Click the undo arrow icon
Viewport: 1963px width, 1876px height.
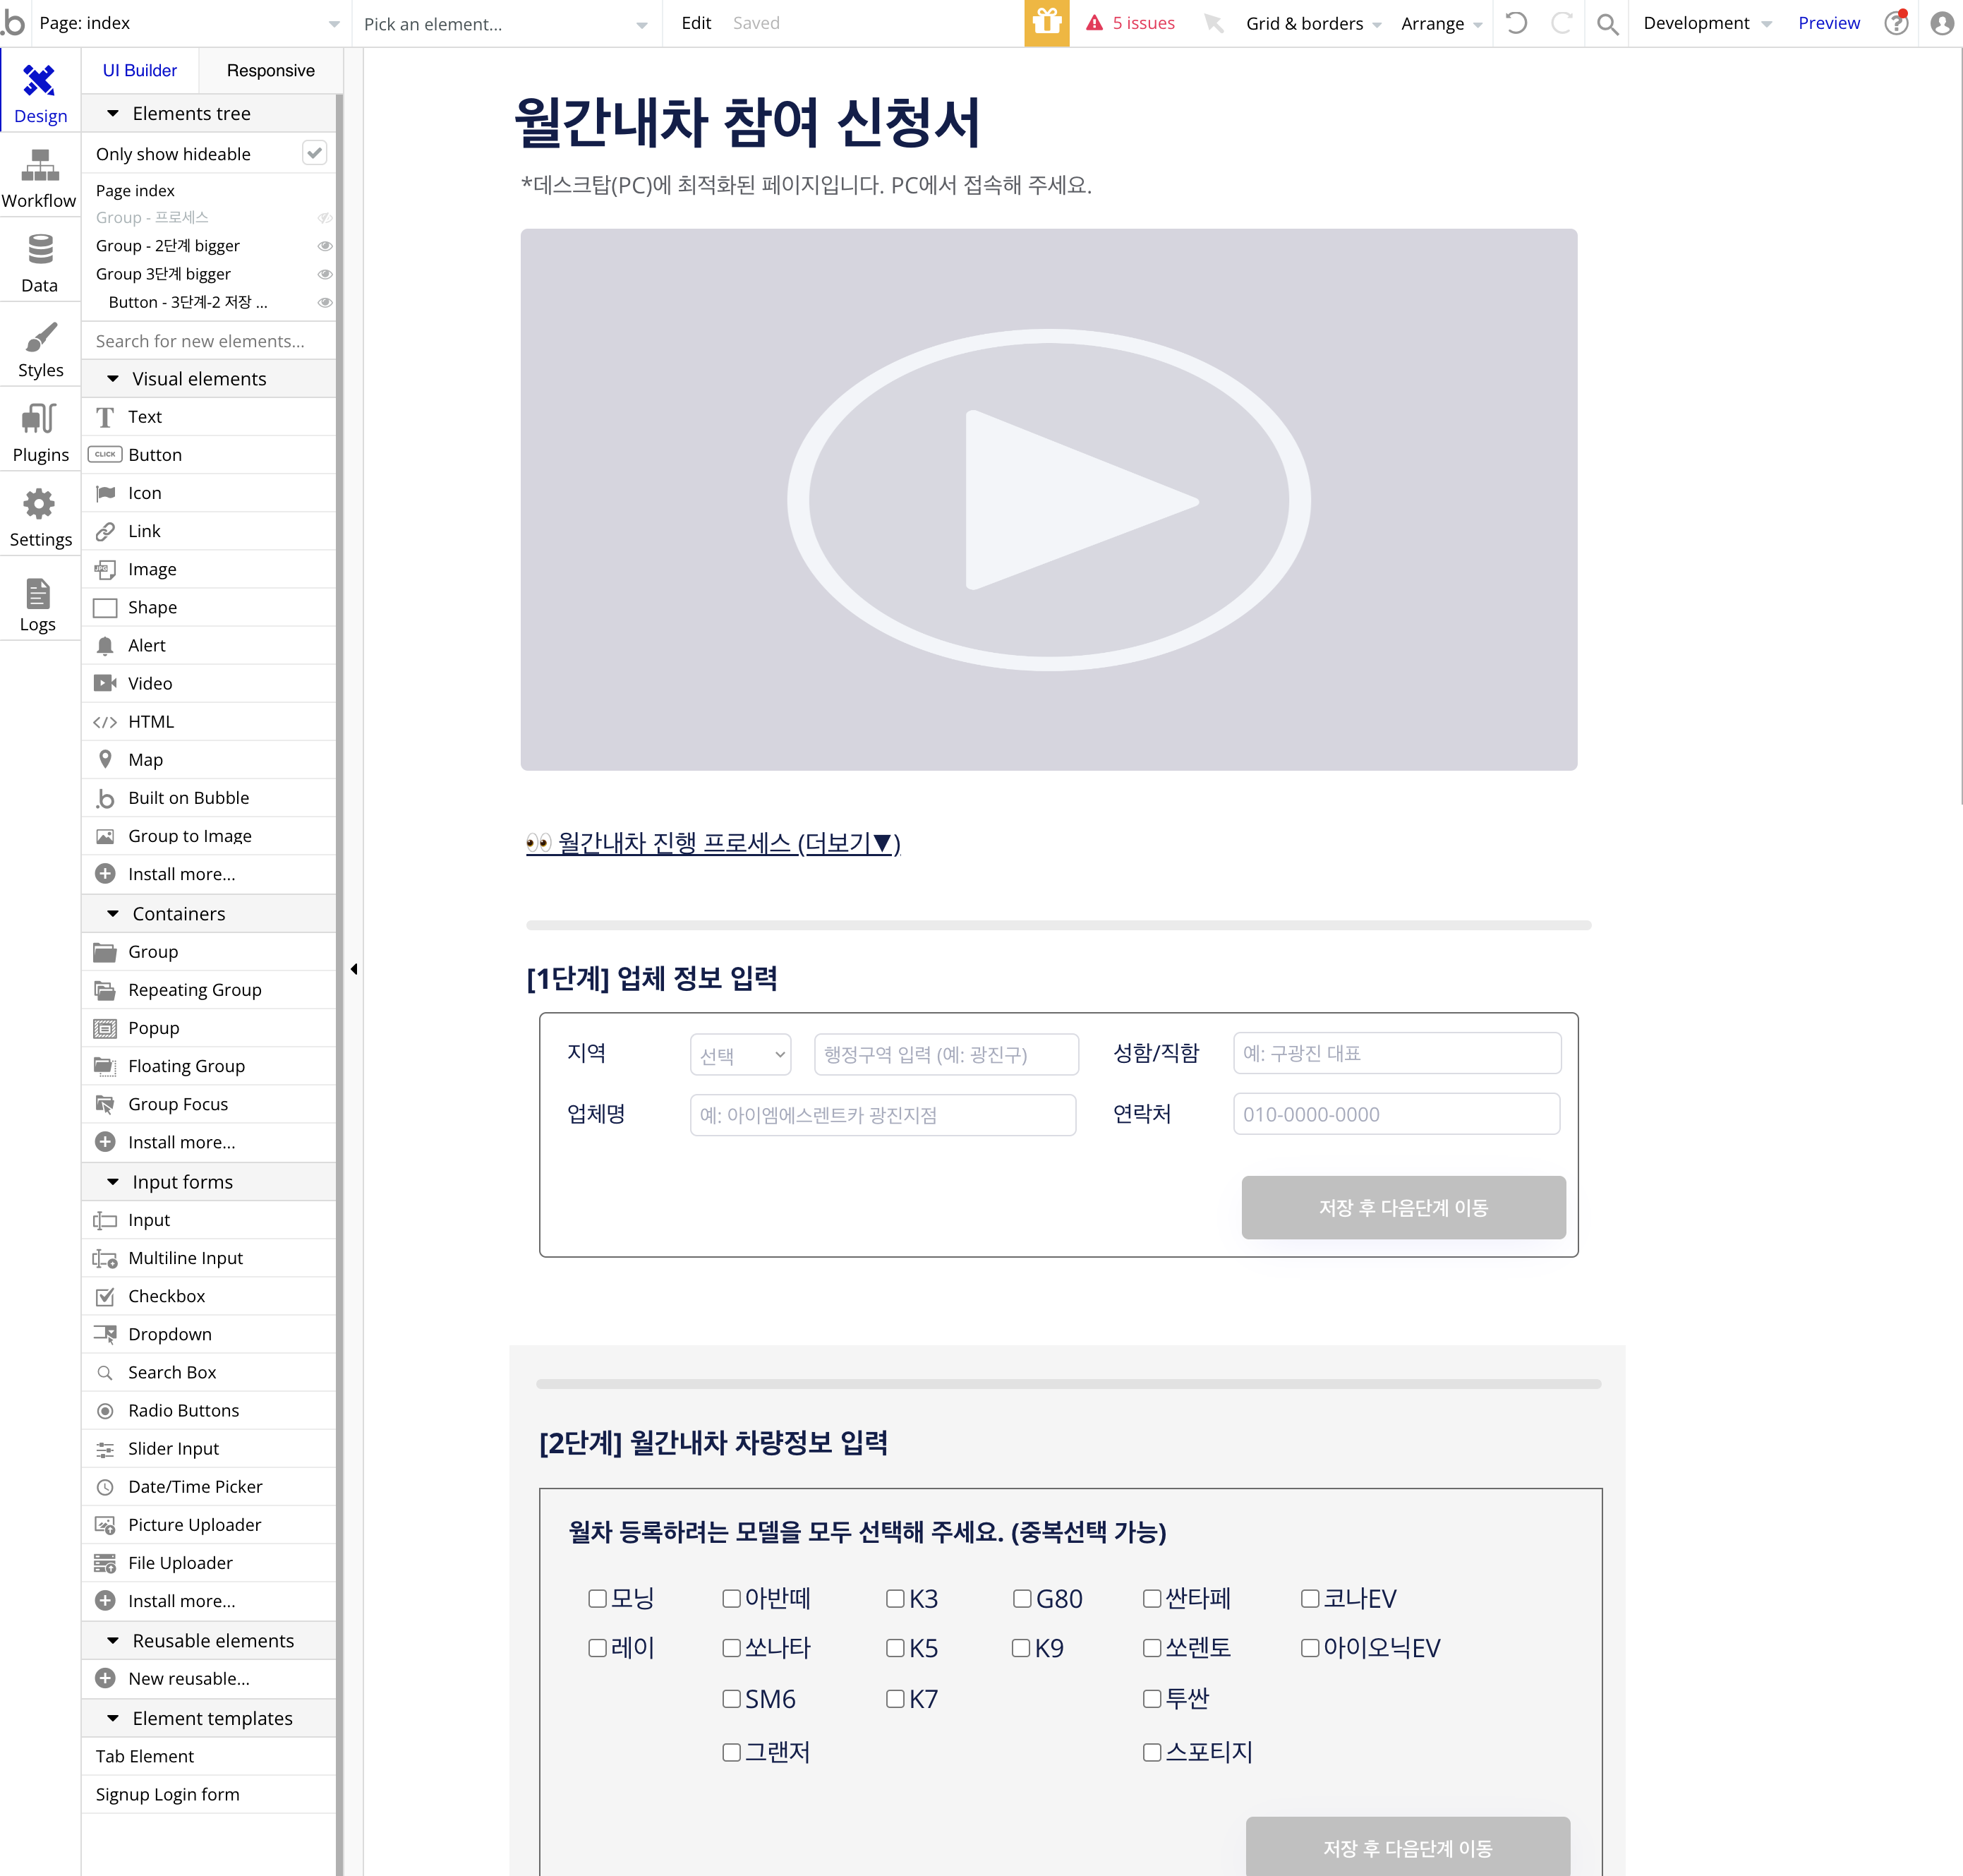point(1516,23)
